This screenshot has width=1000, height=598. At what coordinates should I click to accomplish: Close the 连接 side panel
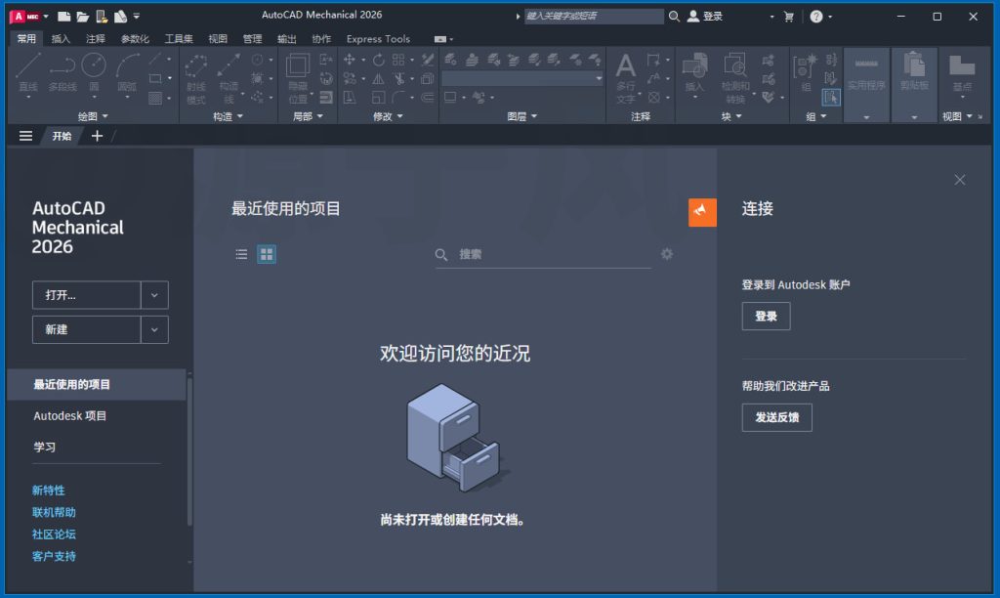960,180
